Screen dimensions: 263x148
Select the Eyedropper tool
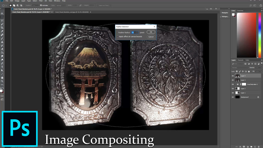tap(2, 31)
